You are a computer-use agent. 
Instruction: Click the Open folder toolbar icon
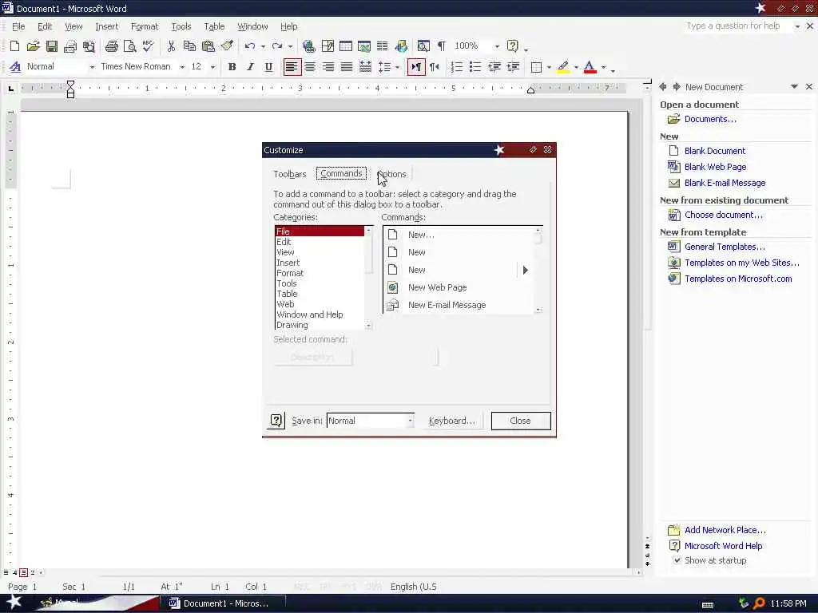pyautogui.click(x=34, y=46)
